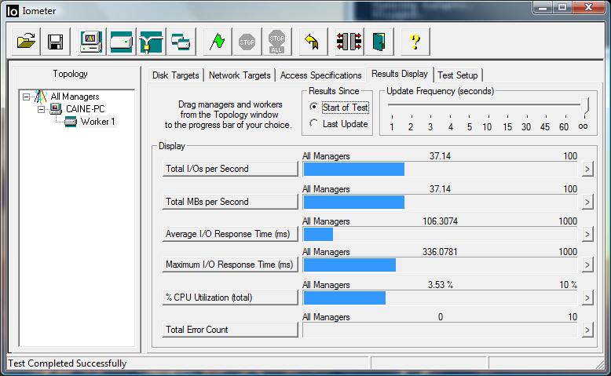Collapse the CAINE-PC tree node

pyautogui.click(x=41, y=109)
